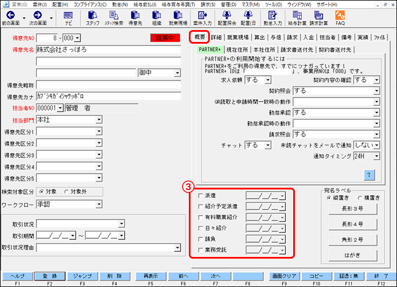Open the 配置照会 toolbar icon
Image resolution: width=397 pixels, height=287 pixels.
click(x=227, y=18)
